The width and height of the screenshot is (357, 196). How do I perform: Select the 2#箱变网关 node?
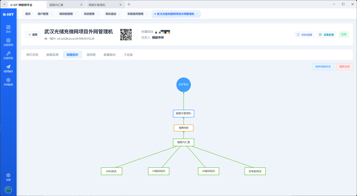pos(209,171)
